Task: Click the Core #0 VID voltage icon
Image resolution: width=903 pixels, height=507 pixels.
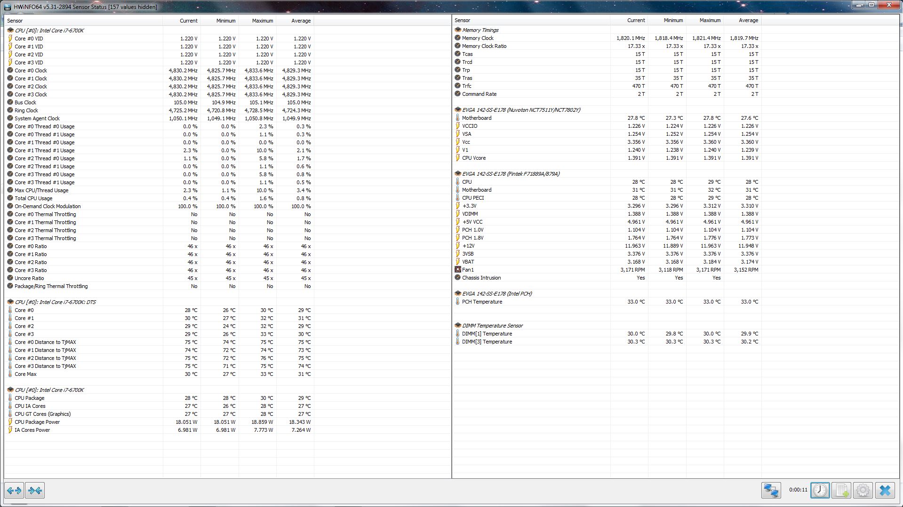Action: (x=10, y=39)
